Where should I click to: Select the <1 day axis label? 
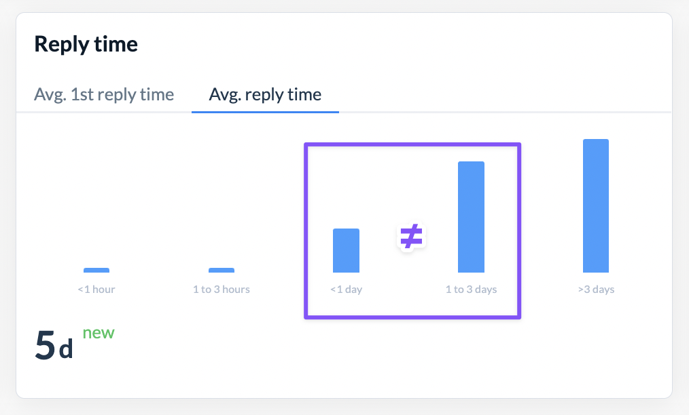click(x=347, y=289)
